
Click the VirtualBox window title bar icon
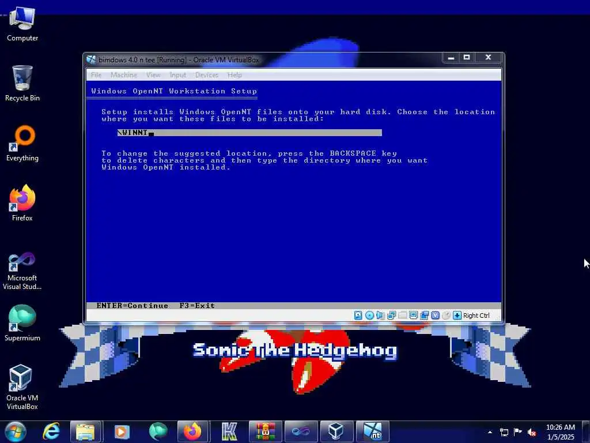point(91,59)
